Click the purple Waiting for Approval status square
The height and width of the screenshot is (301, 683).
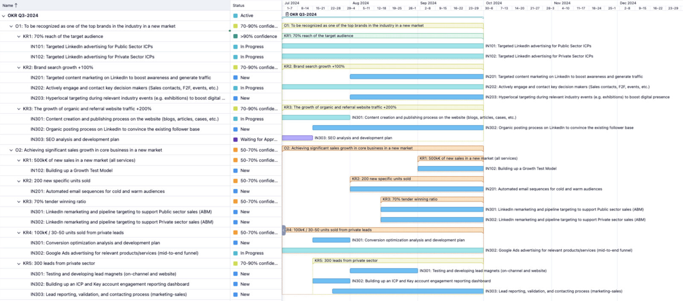point(236,140)
